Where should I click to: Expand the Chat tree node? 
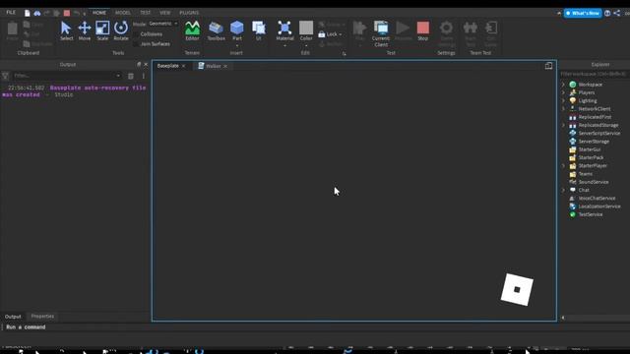tap(563, 190)
